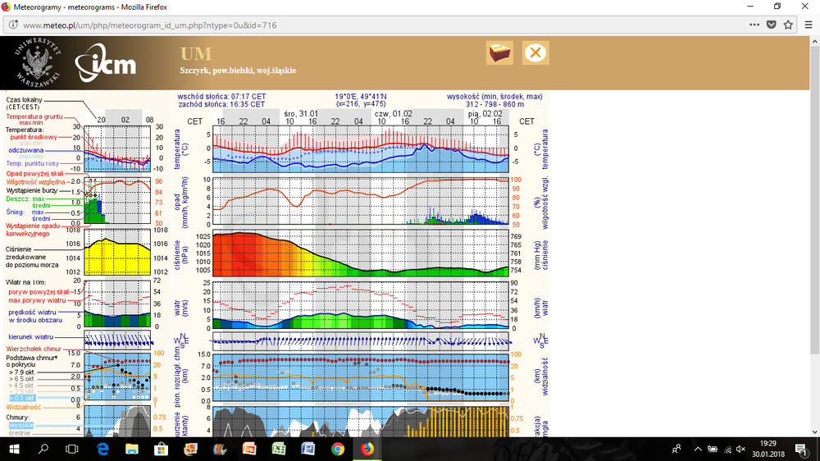The height and width of the screenshot is (461, 820).
Task: Click the elevation value "312 - 798 - 860 m"
Action: pos(494,104)
